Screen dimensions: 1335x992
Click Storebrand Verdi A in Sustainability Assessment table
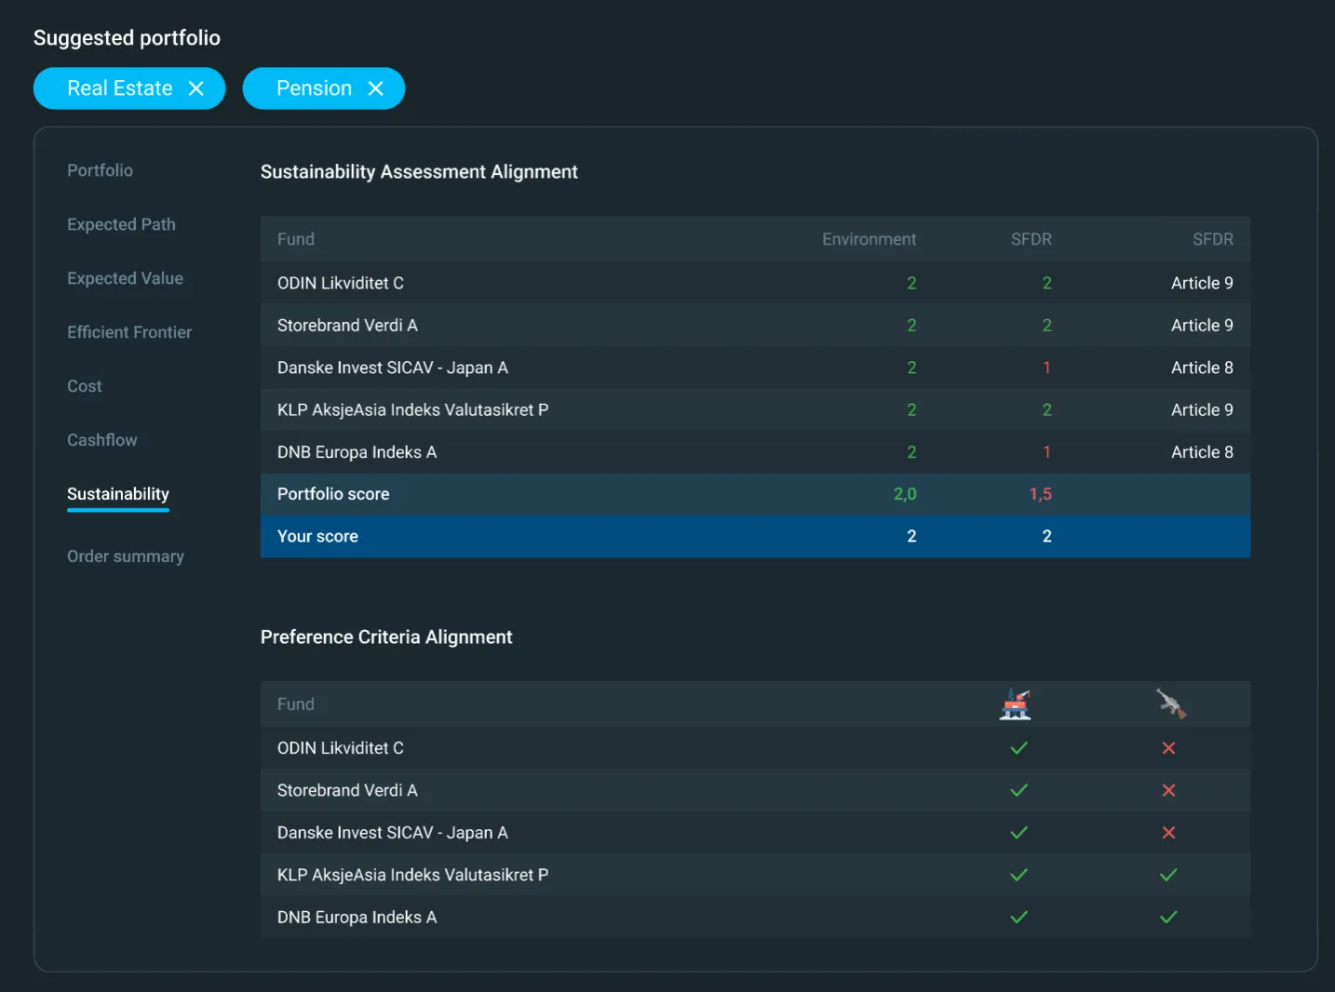[x=347, y=325]
